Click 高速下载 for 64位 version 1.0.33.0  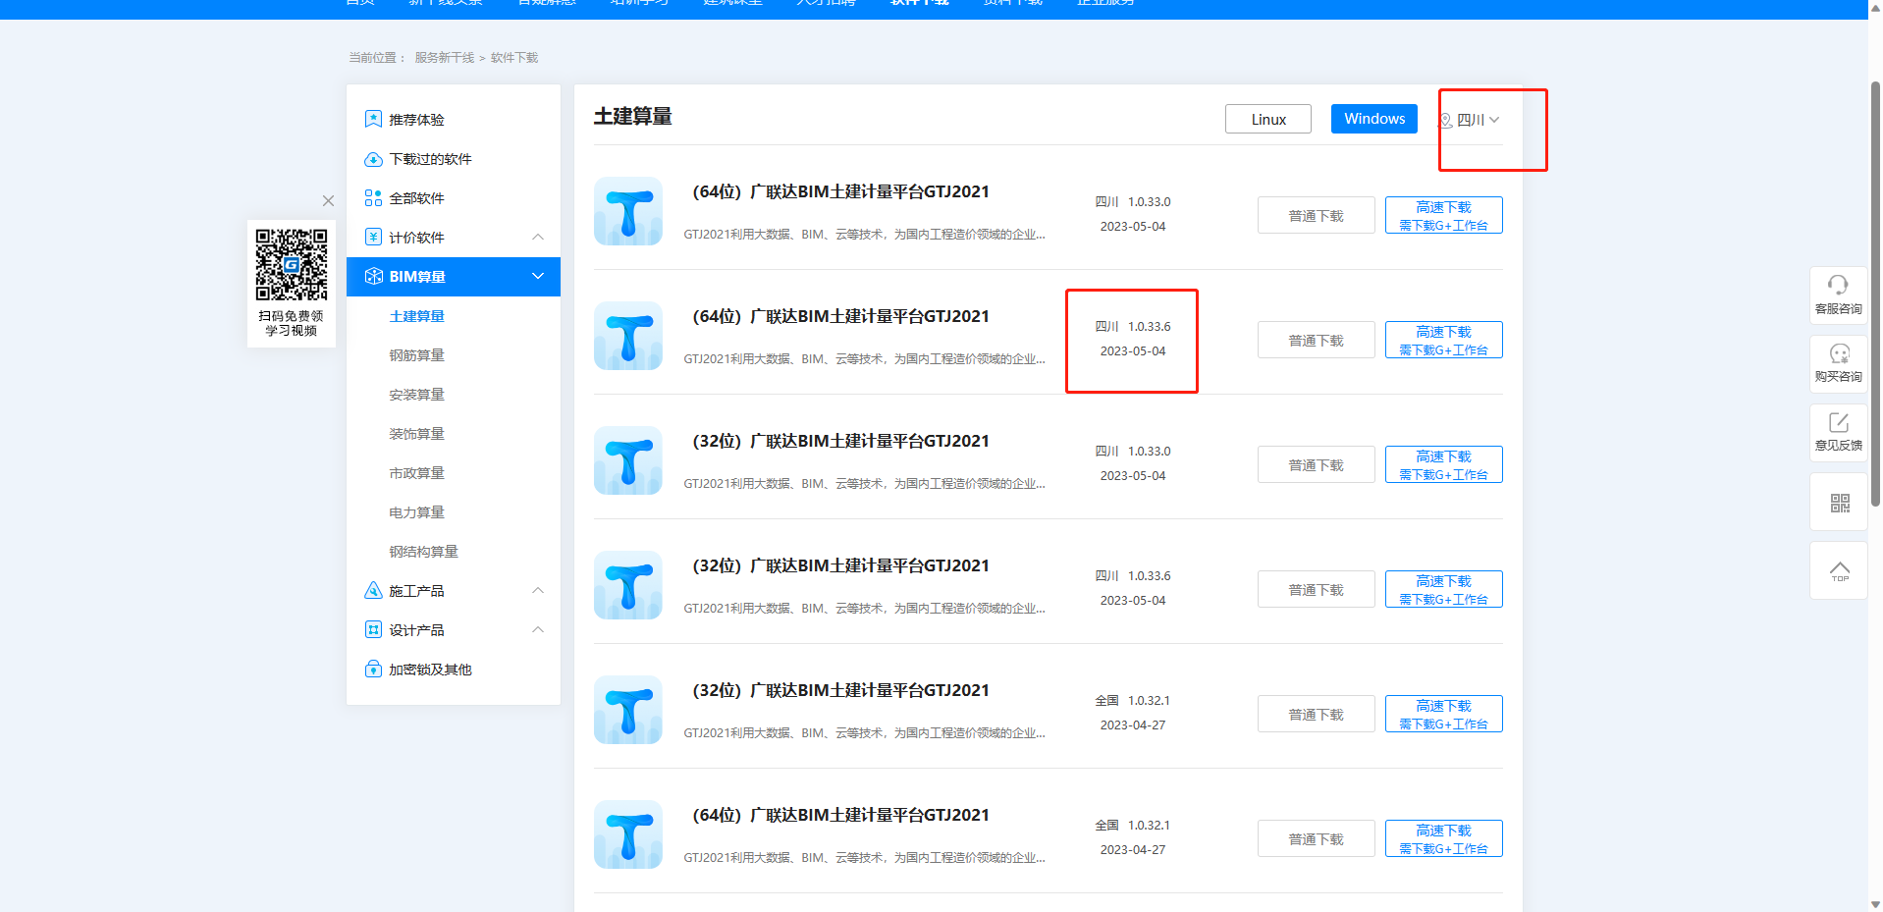click(x=1443, y=215)
